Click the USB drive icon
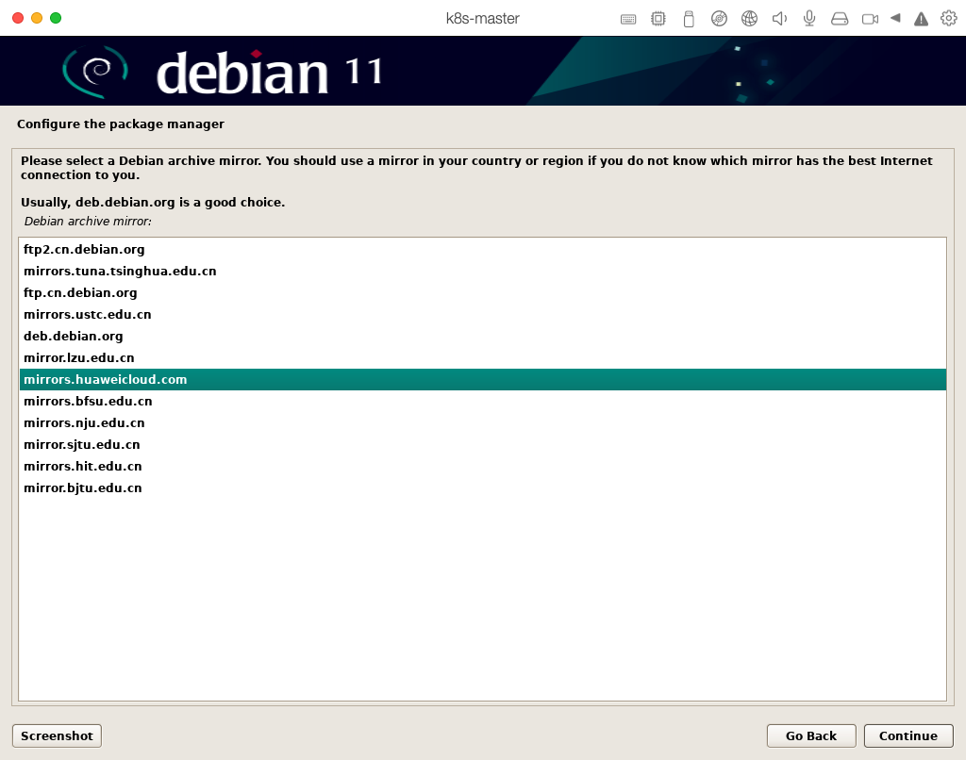This screenshot has width=966, height=760. (689, 19)
